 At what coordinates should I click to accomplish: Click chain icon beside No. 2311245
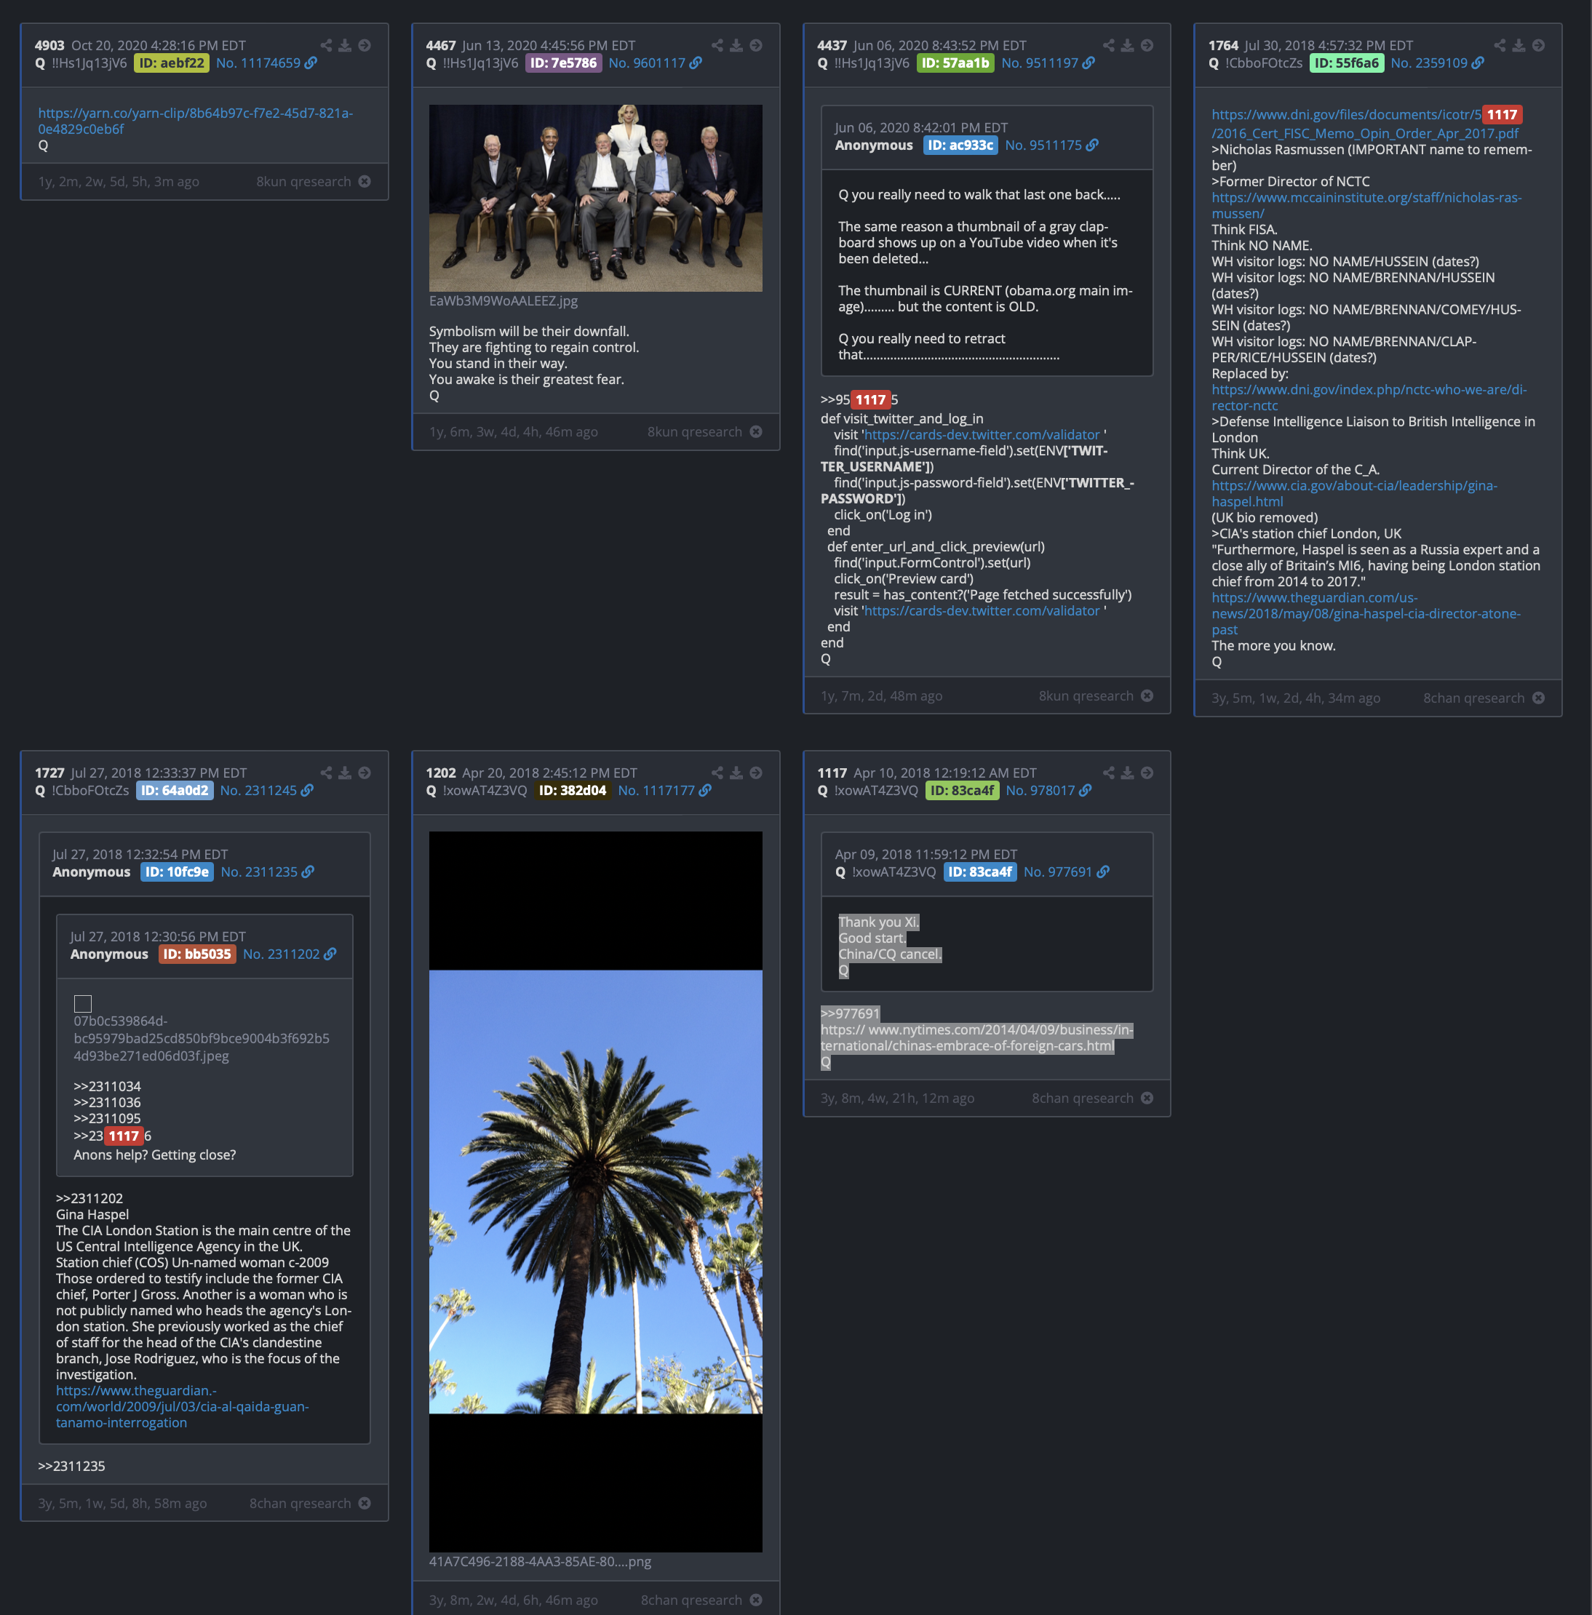tap(307, 790)
